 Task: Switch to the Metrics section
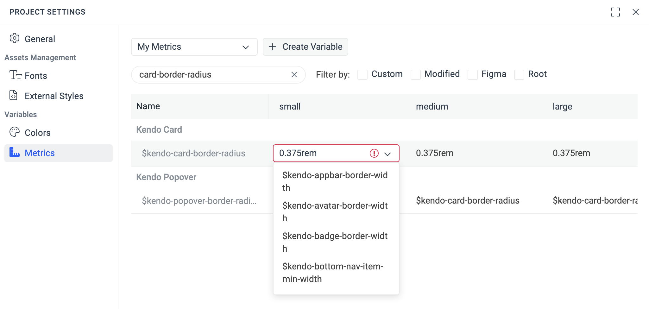(40, 153)
